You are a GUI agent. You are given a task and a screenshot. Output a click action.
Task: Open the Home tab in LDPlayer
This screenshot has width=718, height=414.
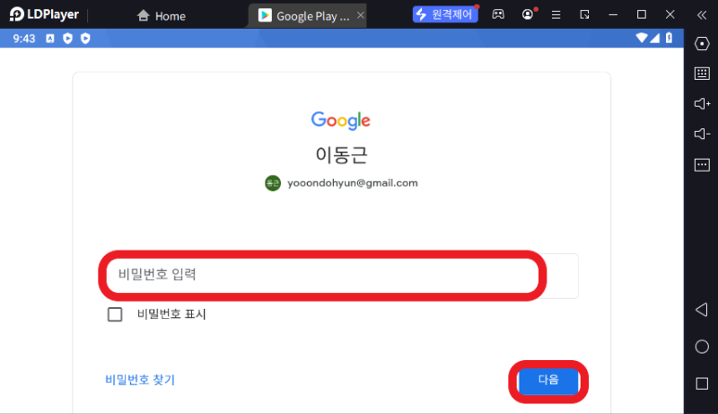pos(162,16)
